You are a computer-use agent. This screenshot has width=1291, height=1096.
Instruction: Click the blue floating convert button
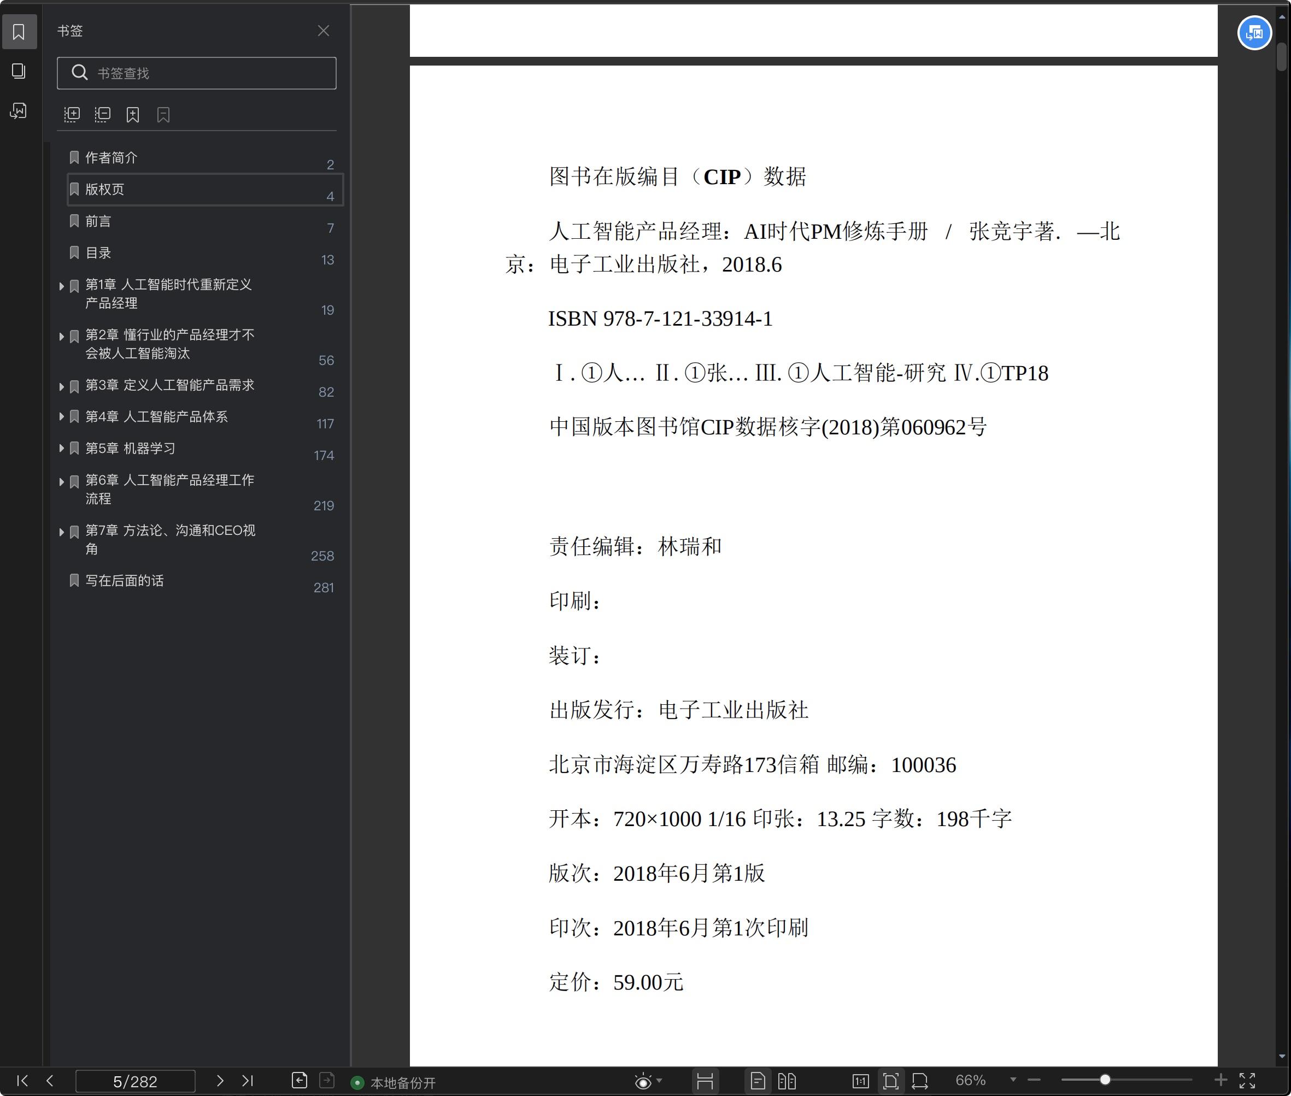[x=1254, y=33]
